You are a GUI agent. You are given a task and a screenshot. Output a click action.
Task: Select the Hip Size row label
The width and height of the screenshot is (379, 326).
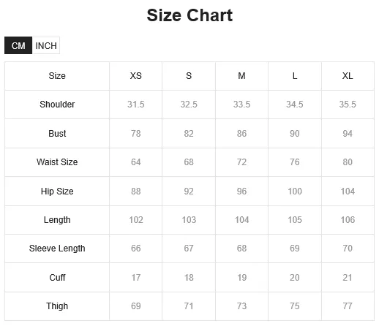click(57, 192)
